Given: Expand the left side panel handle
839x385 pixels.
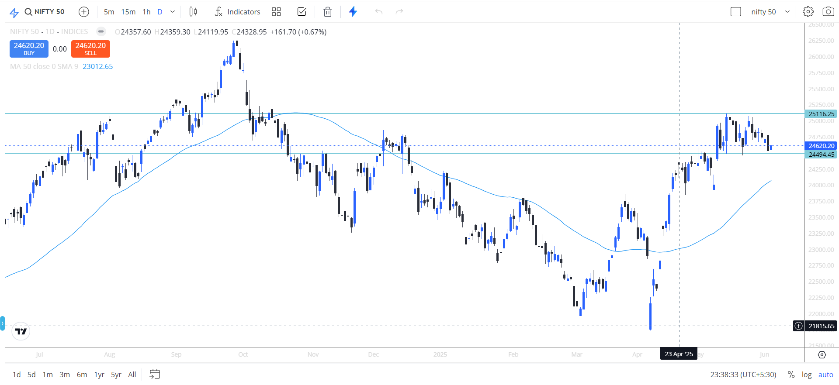Looking at the screenshot, I should click(x=2, y=323).
